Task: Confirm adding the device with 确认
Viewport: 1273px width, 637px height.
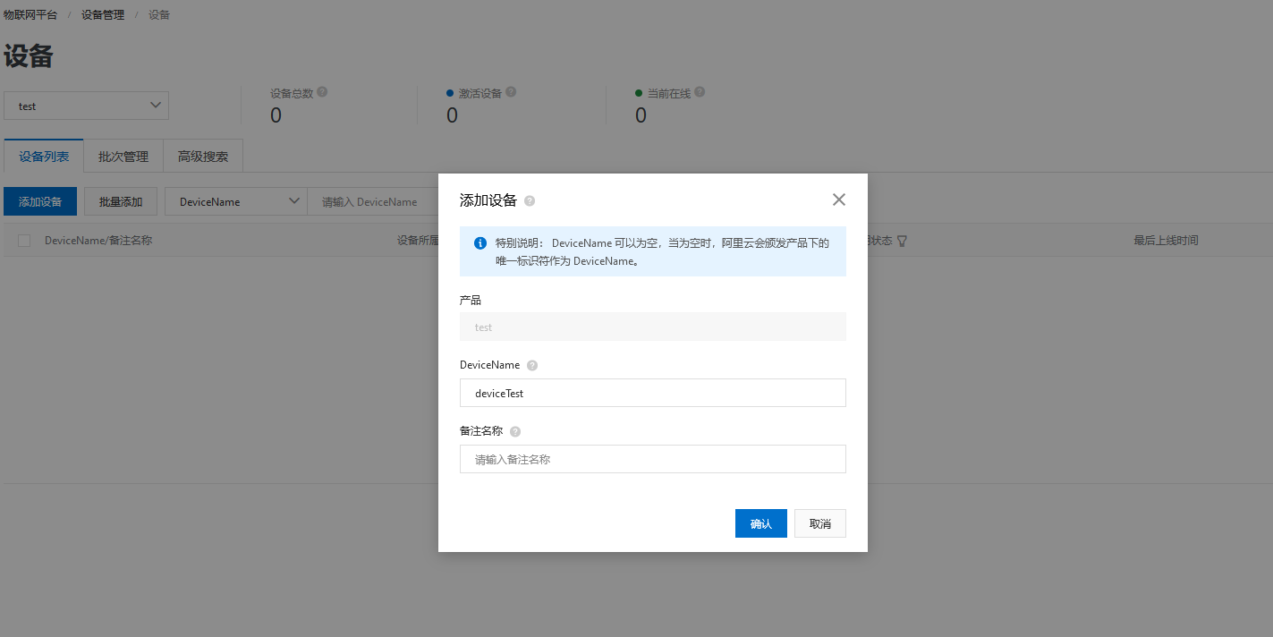Action: click(x=760, y=523)
